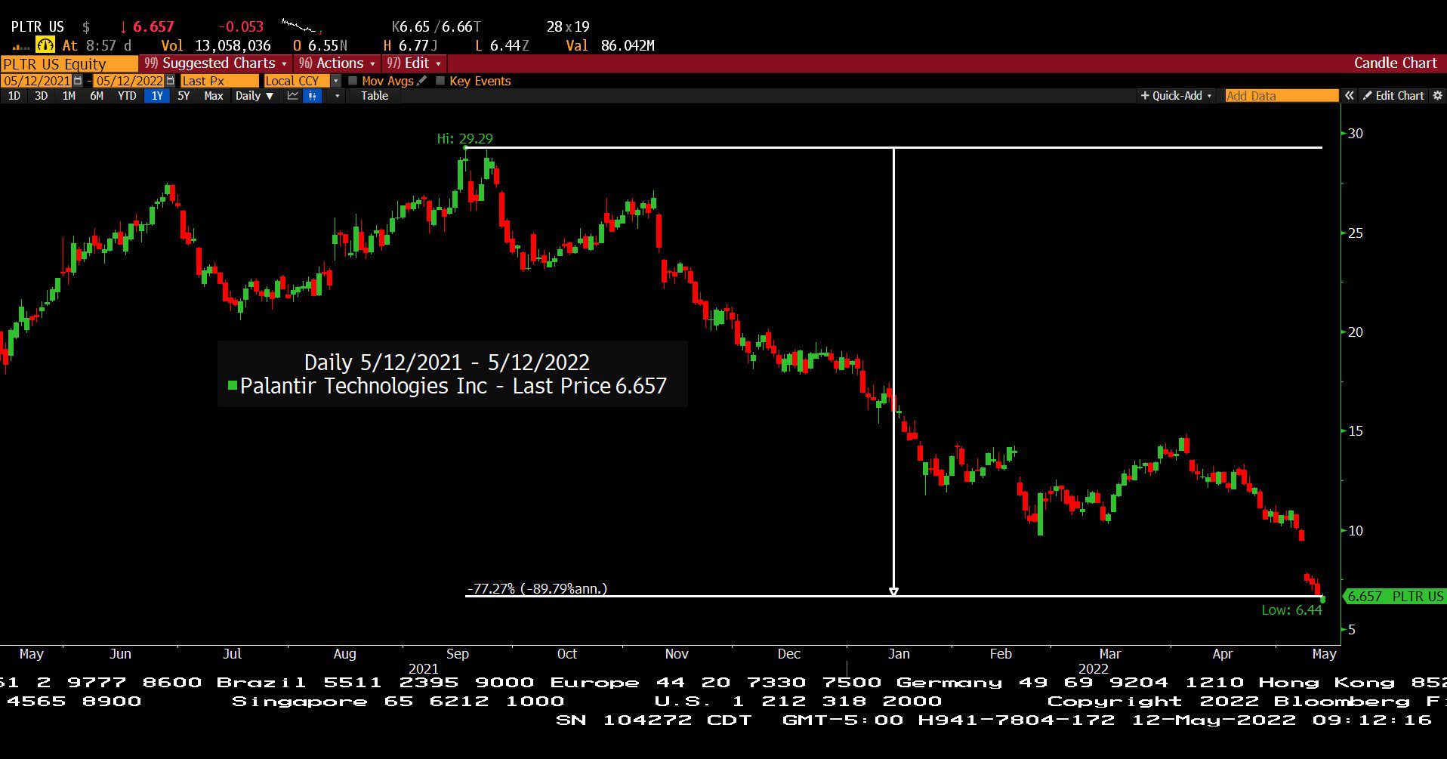Open the end date calendar picker
The height and width of the screenshot is (759, 1447).
pyautogui.click(x=170, y=81)
